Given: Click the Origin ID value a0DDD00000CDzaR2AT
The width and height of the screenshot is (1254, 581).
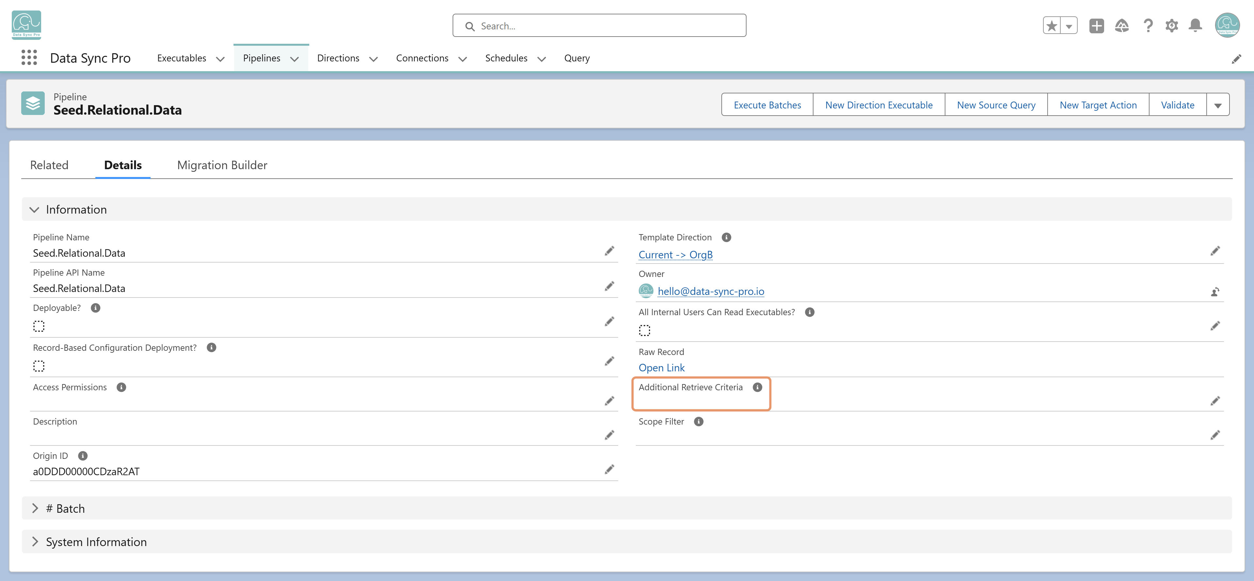Looking at the screenshot, I should click(x=86, y=471).
